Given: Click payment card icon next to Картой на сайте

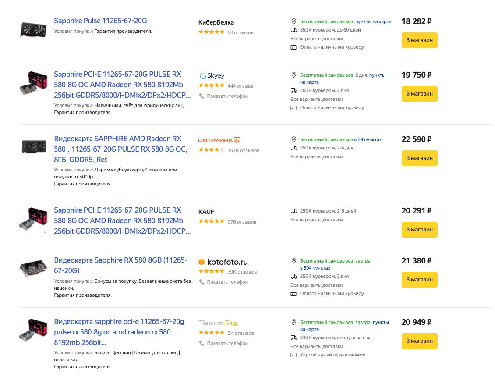Looking at the screenshot, I should click(293, 355).
